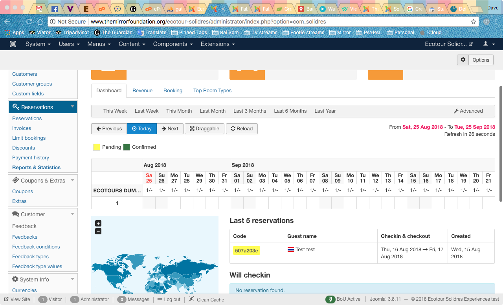Viewport: 503px width, 305px height.
Task: Open reservation code 507a203e
Action: click(x=246, y=250)
